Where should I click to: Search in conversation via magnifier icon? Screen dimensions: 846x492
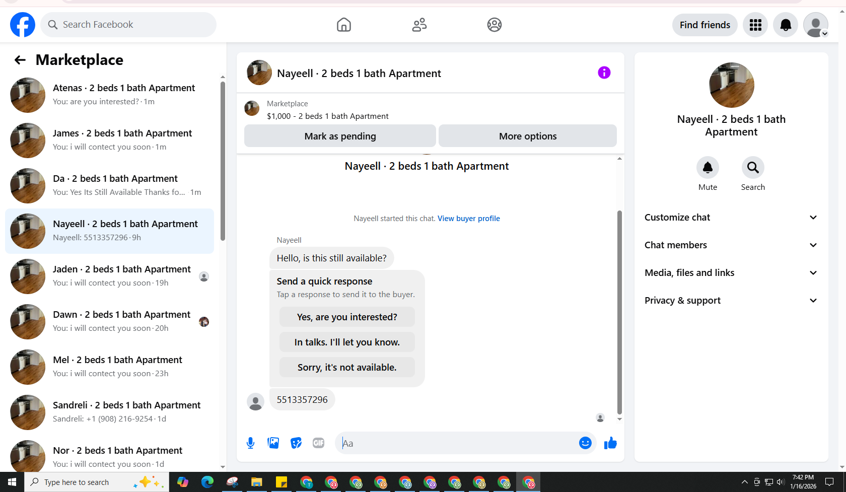[753, 167]
